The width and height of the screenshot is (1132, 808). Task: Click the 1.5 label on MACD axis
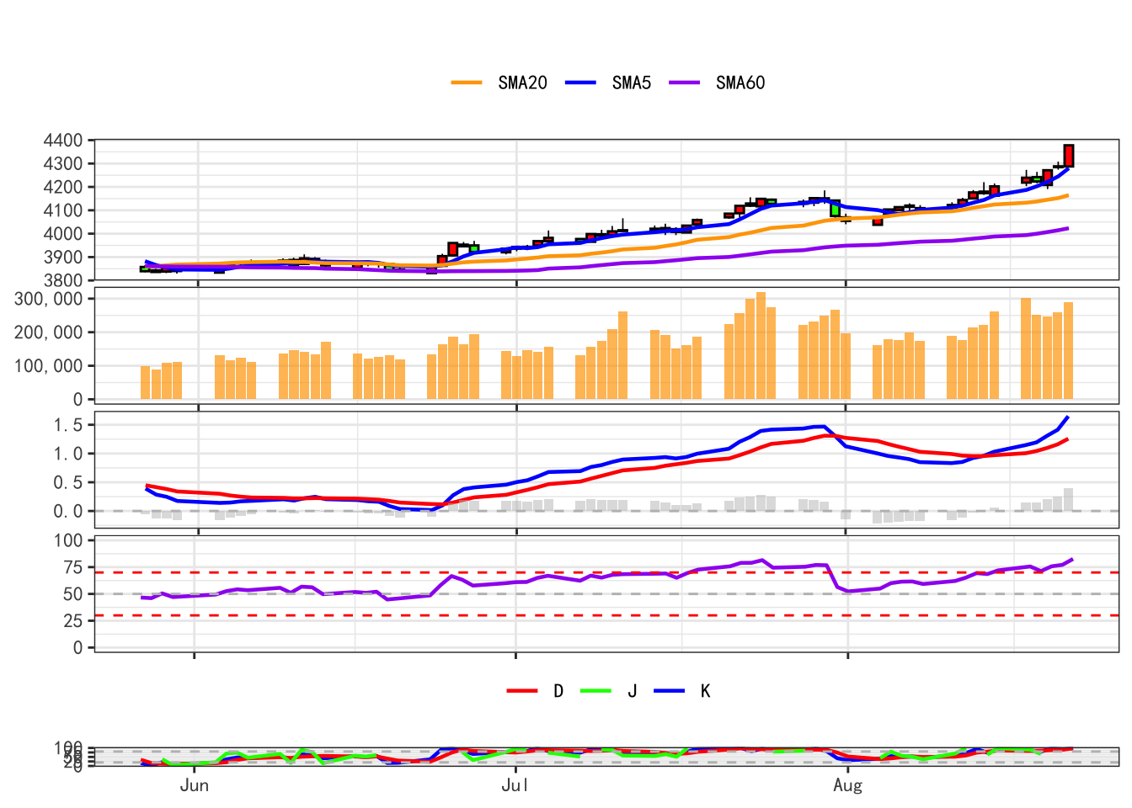click(68, 425)
